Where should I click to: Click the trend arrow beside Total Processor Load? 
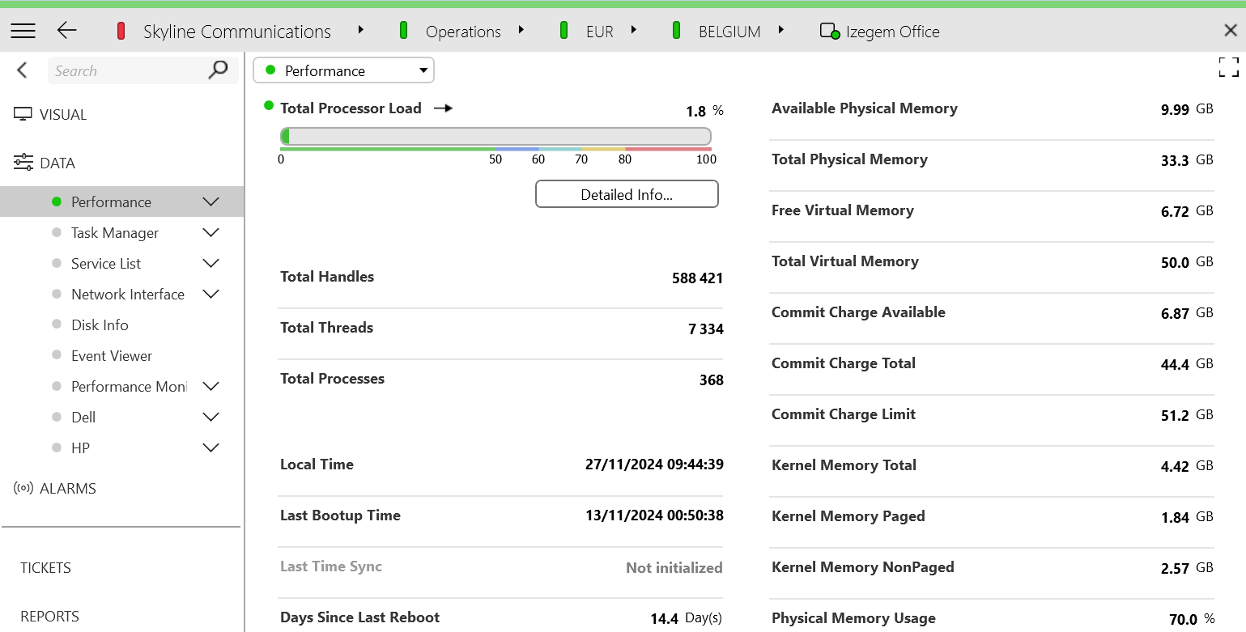[x=443, y=108]
